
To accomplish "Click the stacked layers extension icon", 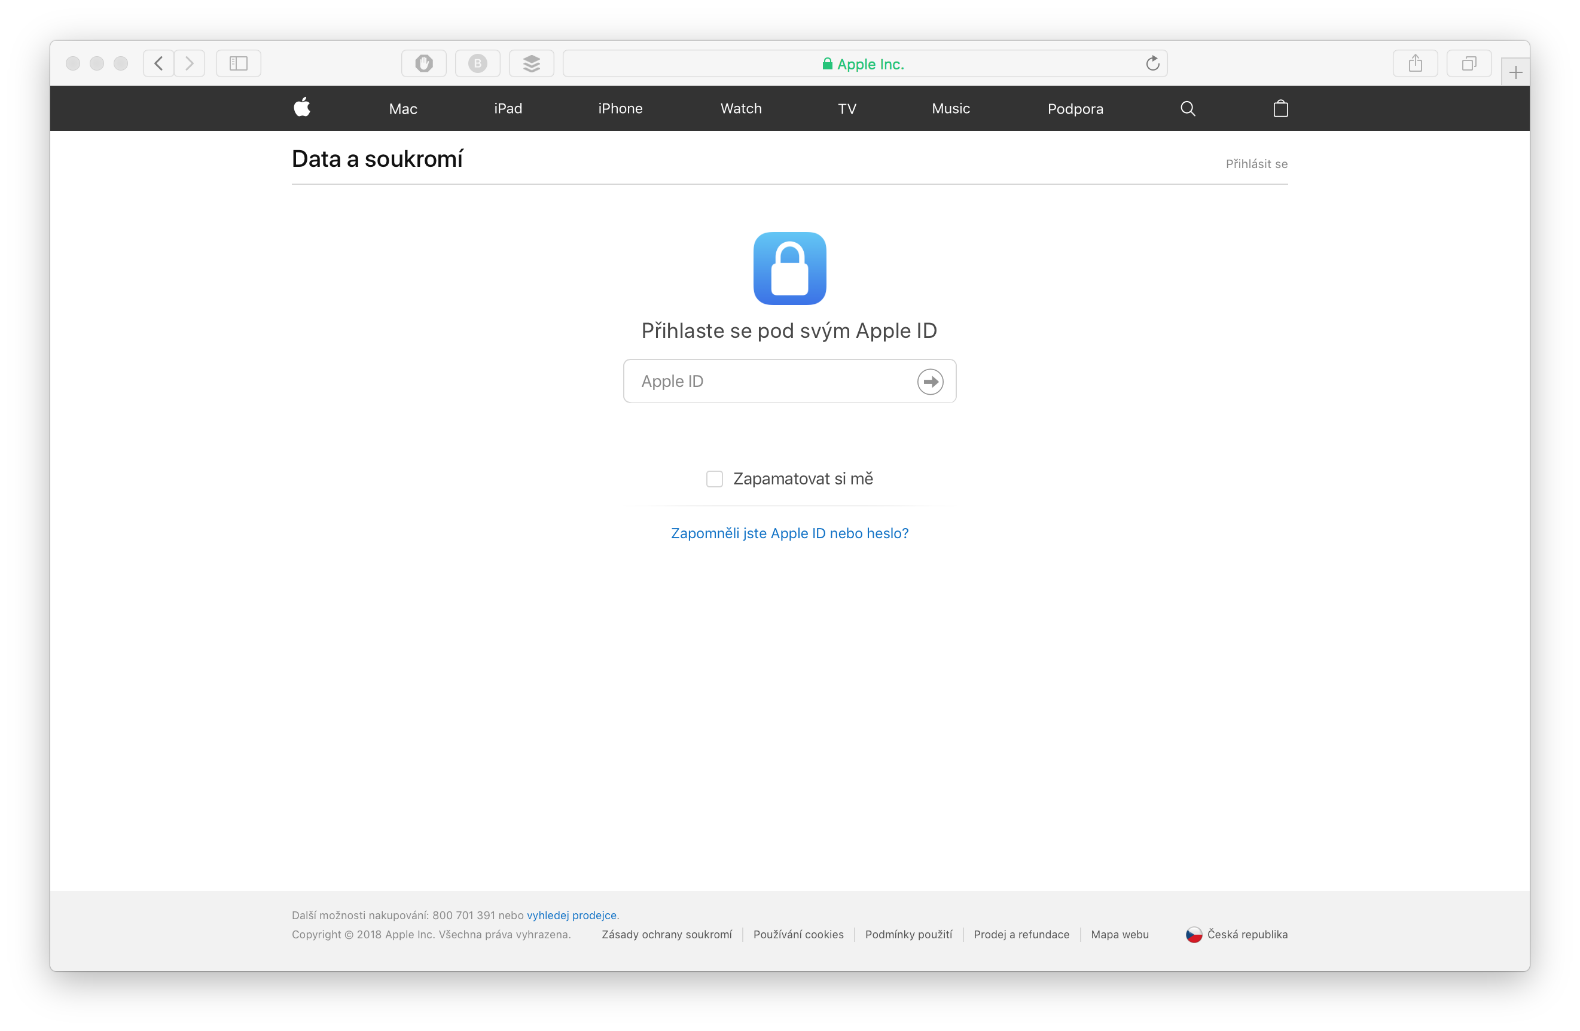I will tap(532, 64).
